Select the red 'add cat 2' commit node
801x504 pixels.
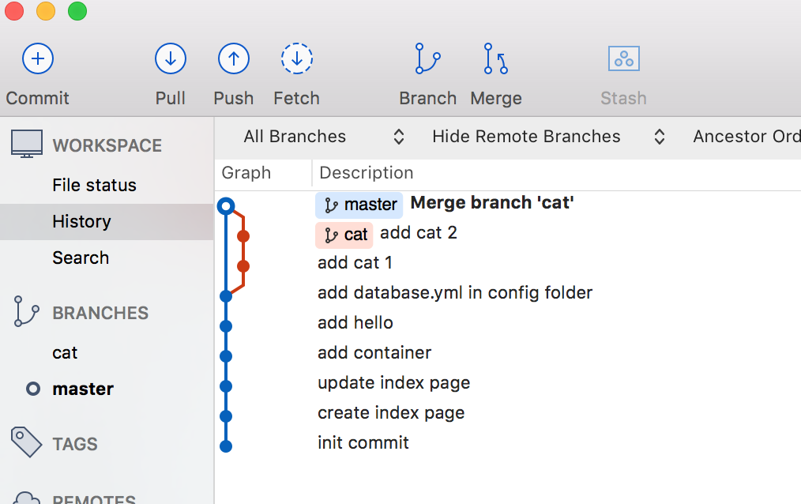click(x=243, y=235)
